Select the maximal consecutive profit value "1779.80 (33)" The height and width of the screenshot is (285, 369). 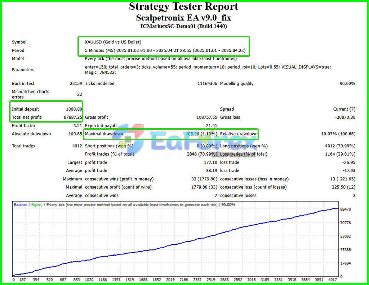pos(204,187)
